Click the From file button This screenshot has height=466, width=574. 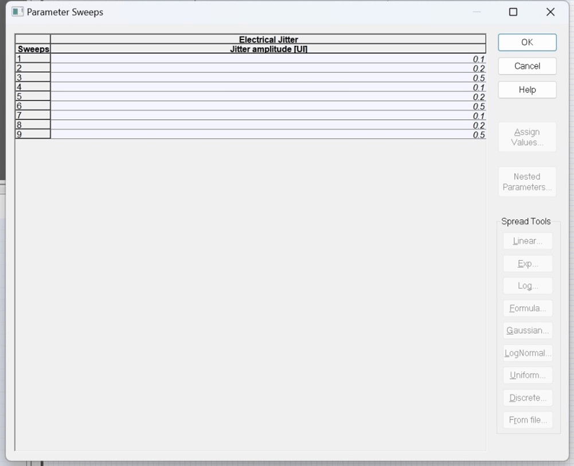coord(528,420)
